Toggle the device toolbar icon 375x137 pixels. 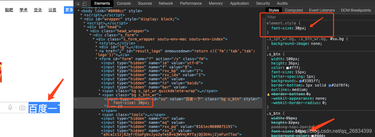point(84,3)
